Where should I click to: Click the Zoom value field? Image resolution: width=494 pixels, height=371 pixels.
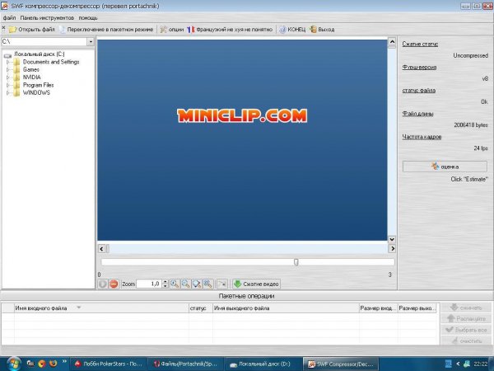click(x=149, y=284)
